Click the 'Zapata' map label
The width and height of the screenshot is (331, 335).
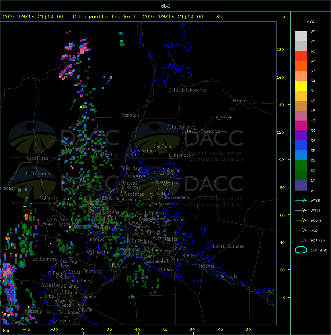[x=88, y=296]
